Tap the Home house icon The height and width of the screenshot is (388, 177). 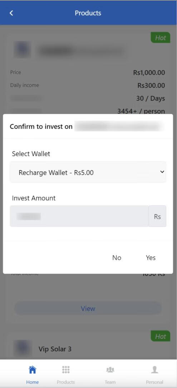click(33, 370)
